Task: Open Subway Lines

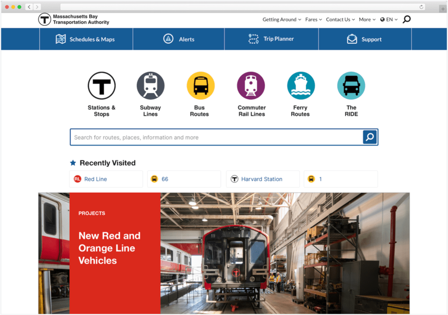Action: (x=150, y=85)
